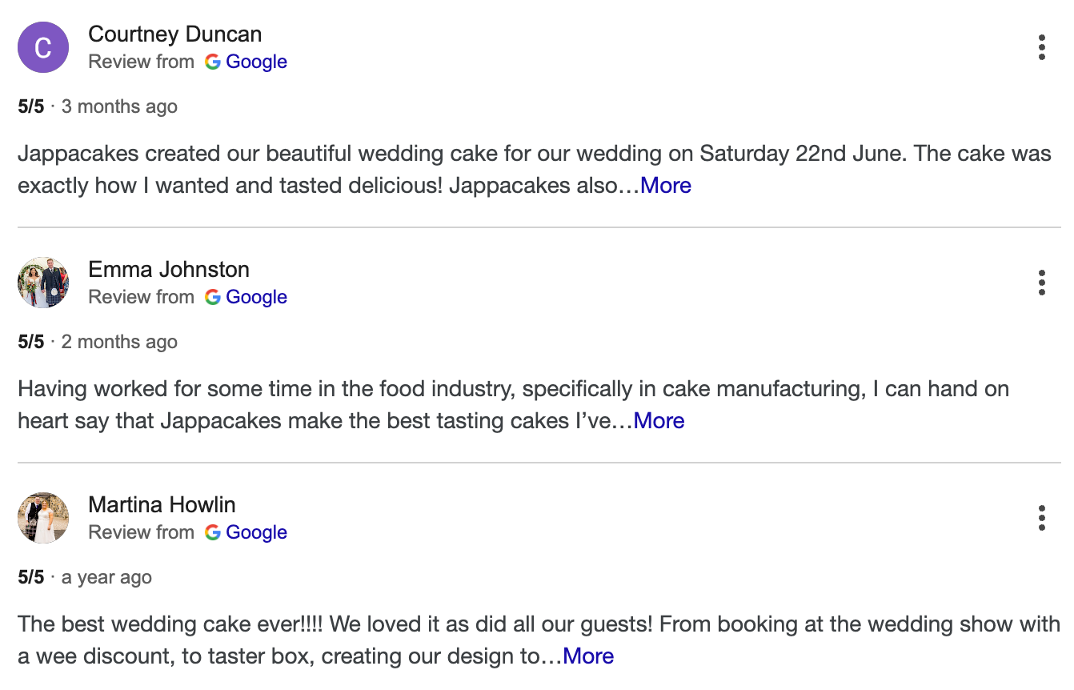Click the name Martina Howlin
The image size is (1074, 690).
pos(162,504)
